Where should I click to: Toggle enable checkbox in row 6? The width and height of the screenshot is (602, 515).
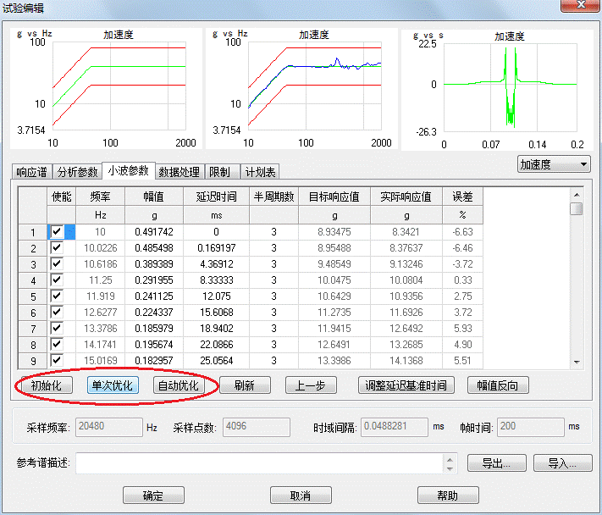(57, 313)
